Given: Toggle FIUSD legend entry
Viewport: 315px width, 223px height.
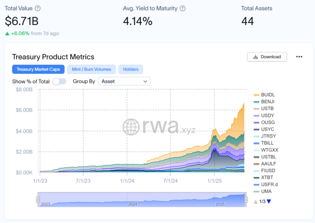Looking at the screenshot, I should click(265, 171).
